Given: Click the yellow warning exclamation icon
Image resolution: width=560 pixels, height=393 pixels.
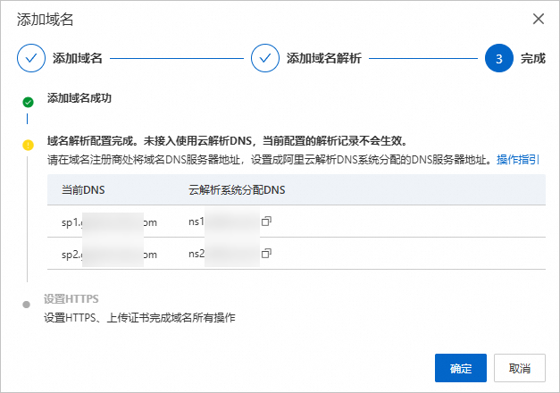Looking at the screenshot, I should 28,145.
